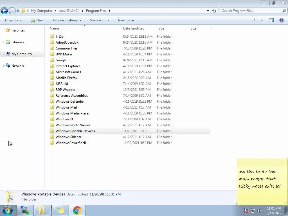Change your view icon button
288x216 pixels.
point(256,20)
